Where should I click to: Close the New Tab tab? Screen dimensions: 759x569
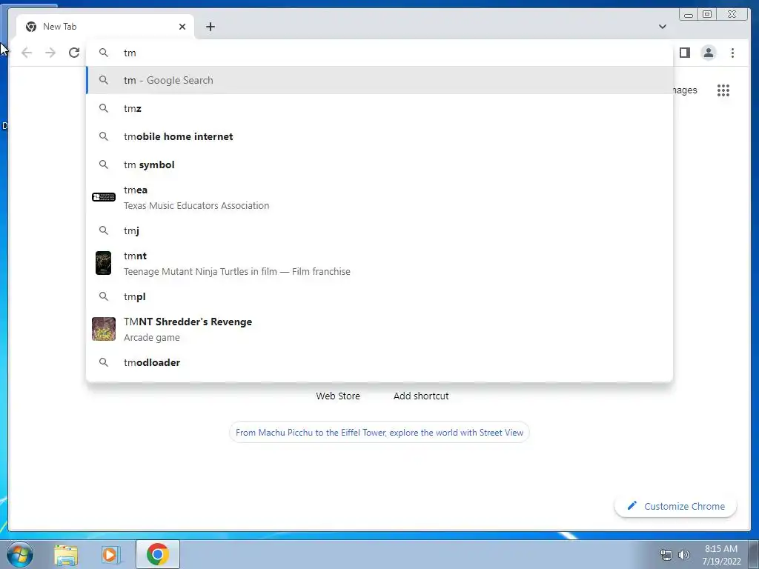coord(182,27)
